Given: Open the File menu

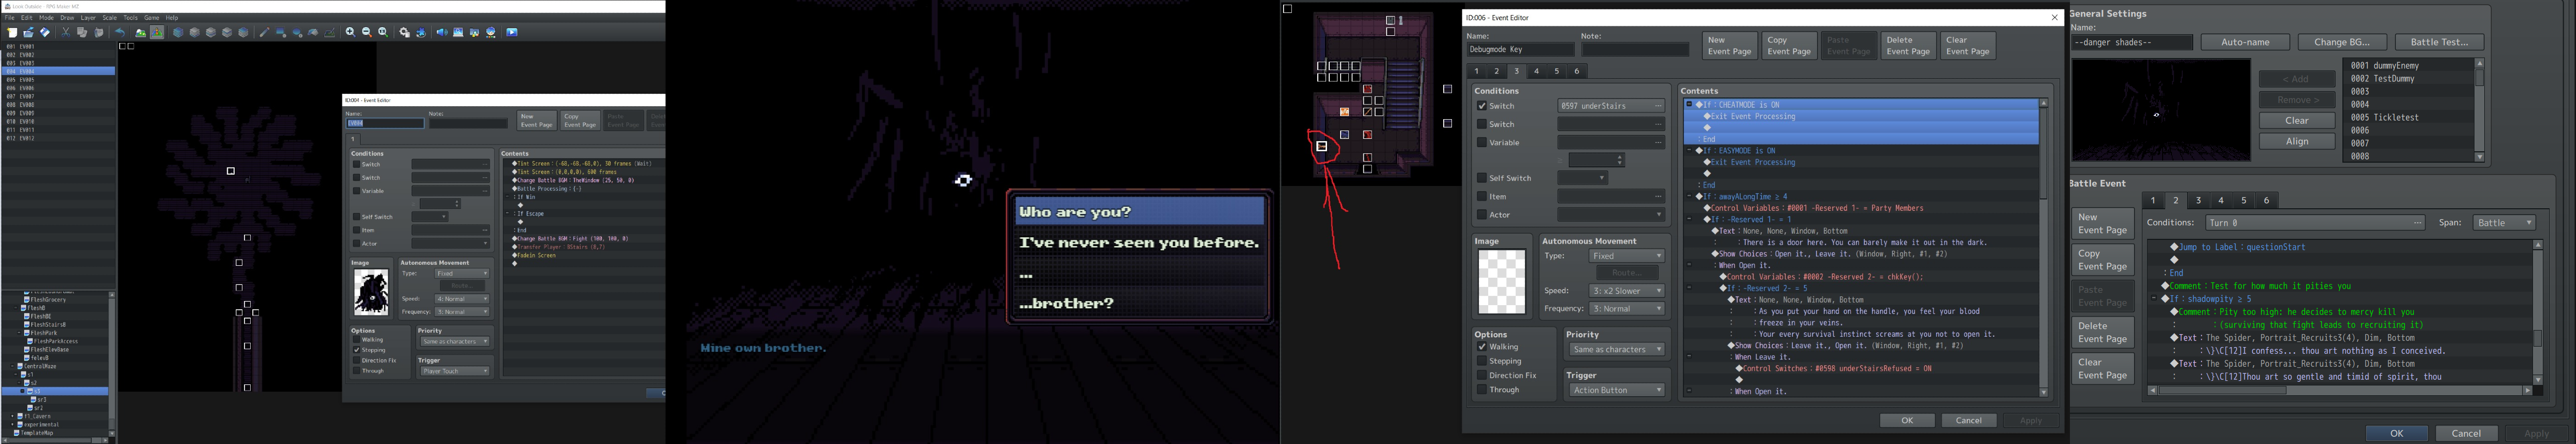Looking at the screenshot, I should point(10,18).
